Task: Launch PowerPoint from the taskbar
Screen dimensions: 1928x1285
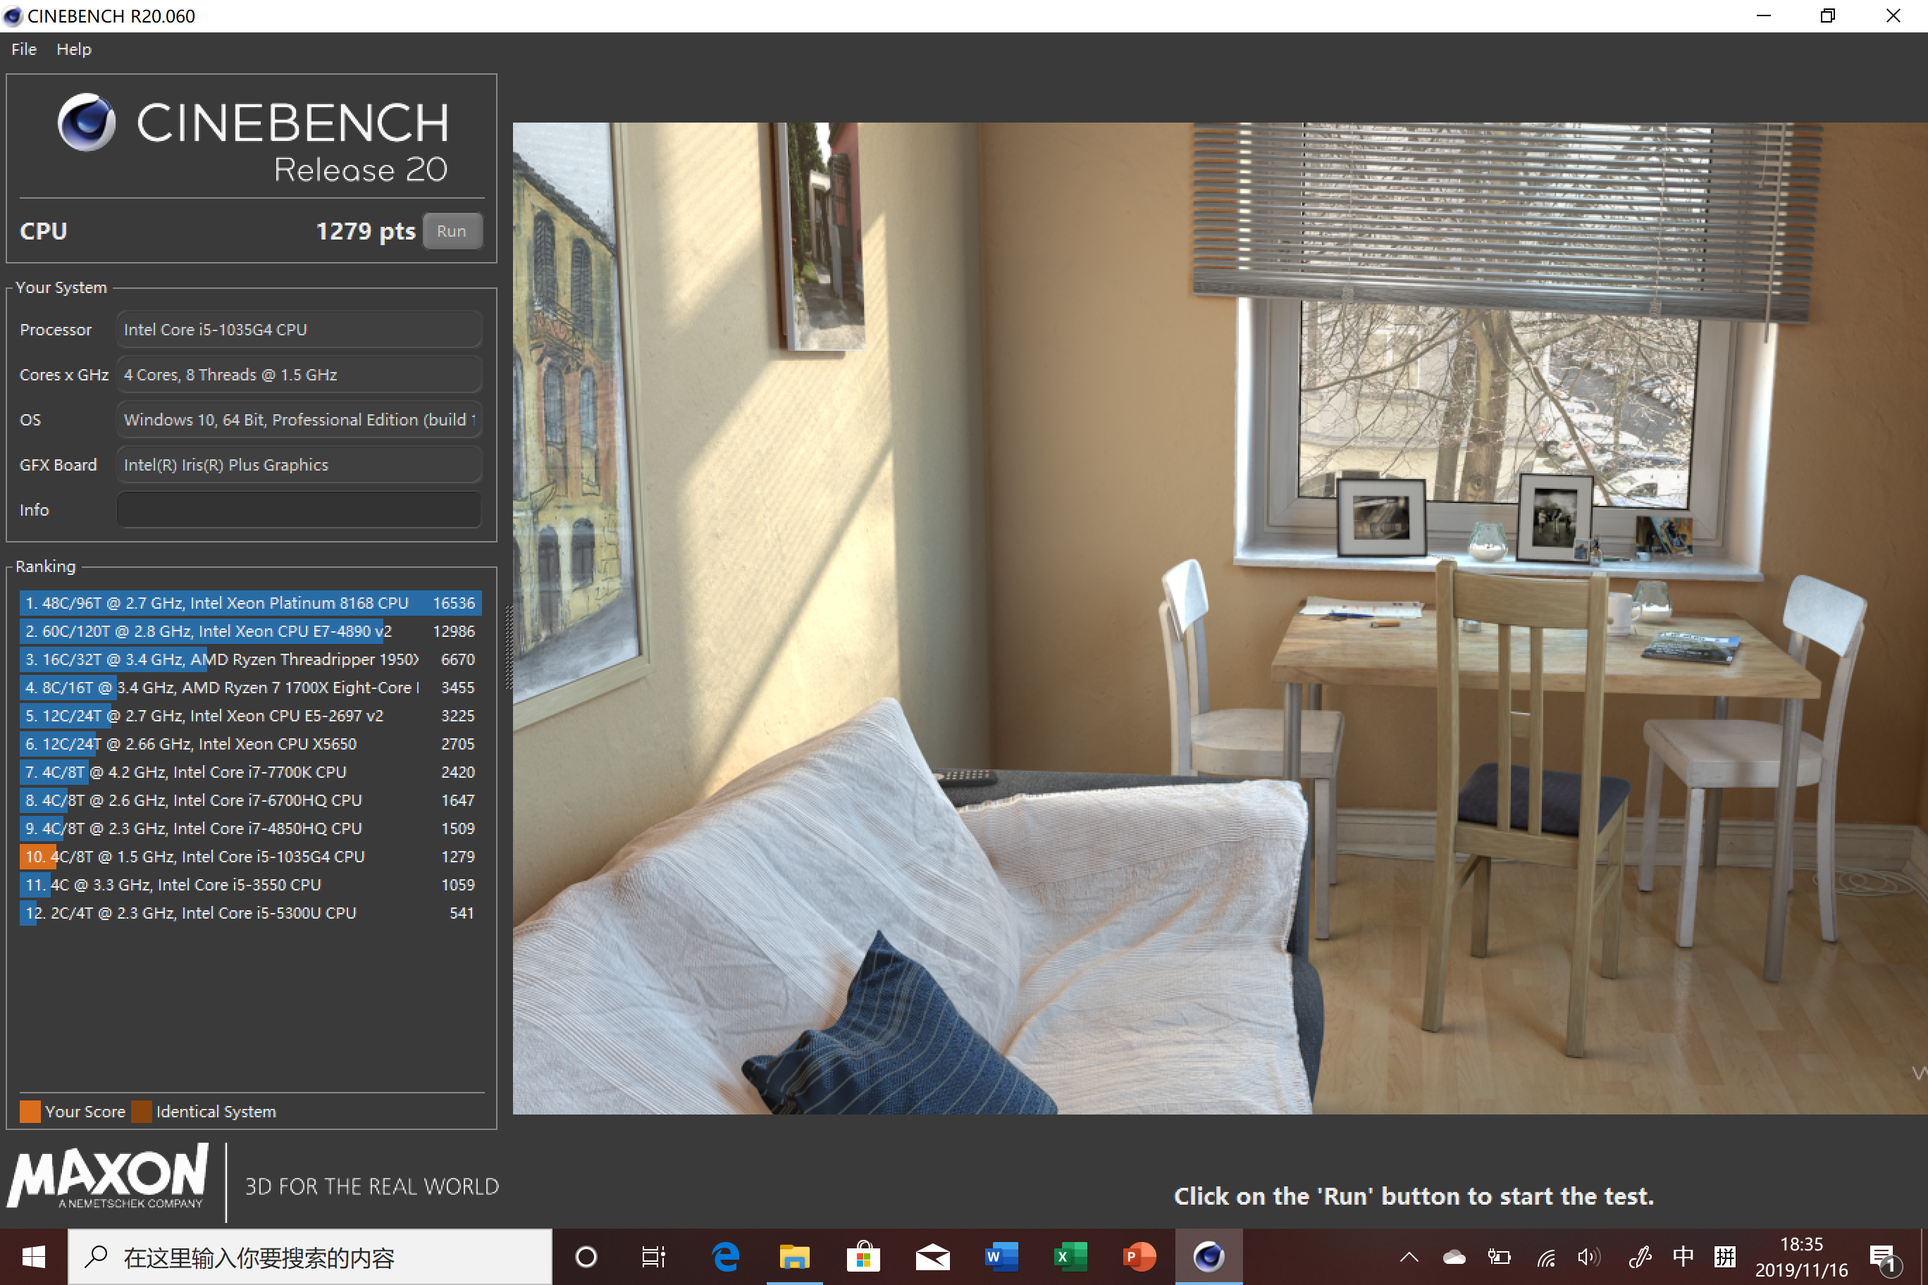Action: tap(1139, 1256)
